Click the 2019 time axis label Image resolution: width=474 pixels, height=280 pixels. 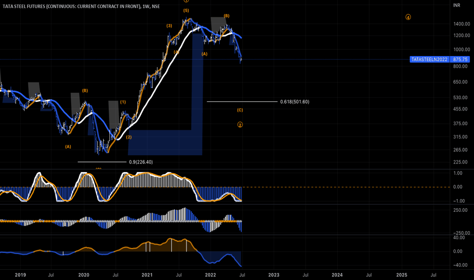[20, 275]
